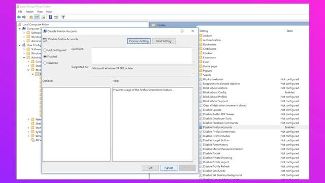The height and width of the screenshot is (183, 325).
Task: Click the Previous Setting button
Action: [x=139, y=41]
